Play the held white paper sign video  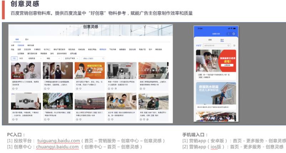pyautogui.click(x=26, y=101)
